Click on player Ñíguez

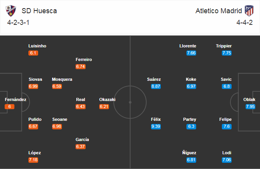(x=190, y=153)
